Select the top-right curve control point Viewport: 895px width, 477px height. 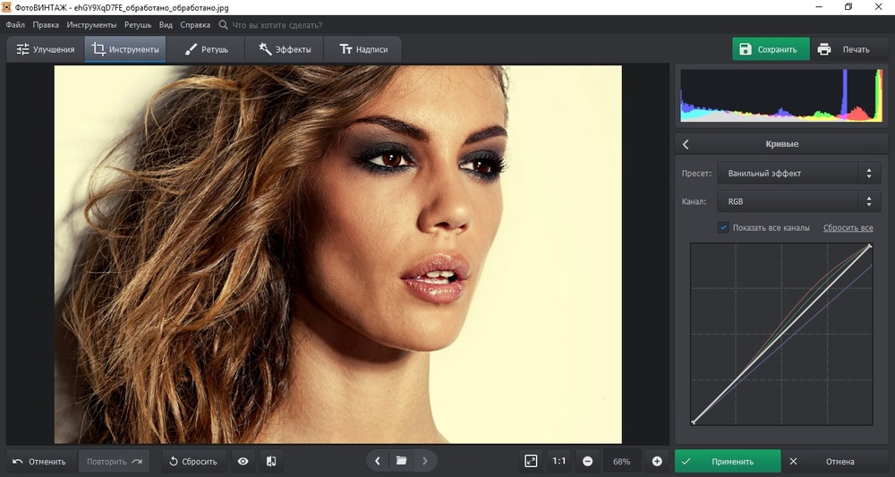(x=870, y=246)
